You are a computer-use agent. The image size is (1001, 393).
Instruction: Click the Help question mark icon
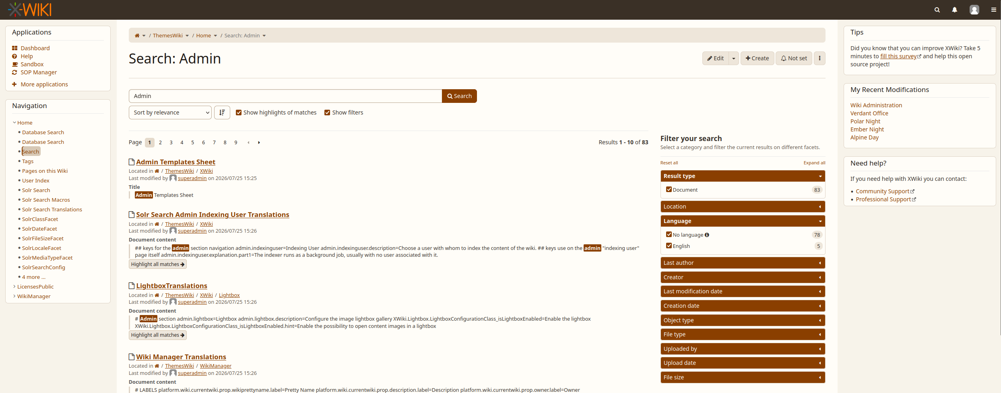point(15,56)
